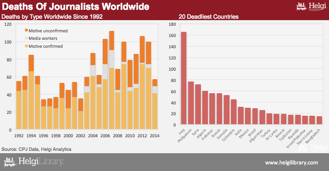This screenshot has height=171, width=329.
Task: Click the Helgi Analytics logo in header
Action: coord(311,7)
